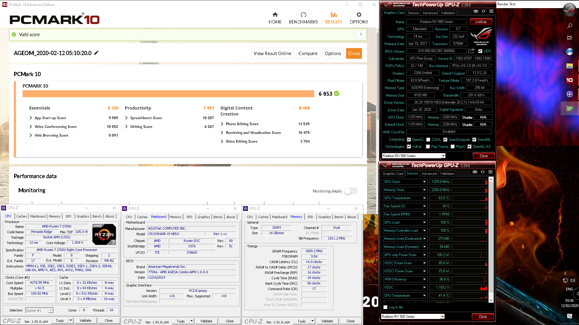Edit result name with pencil icon

96,53
